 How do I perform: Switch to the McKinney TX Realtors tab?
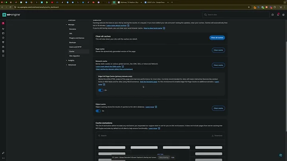pos(130,2)
